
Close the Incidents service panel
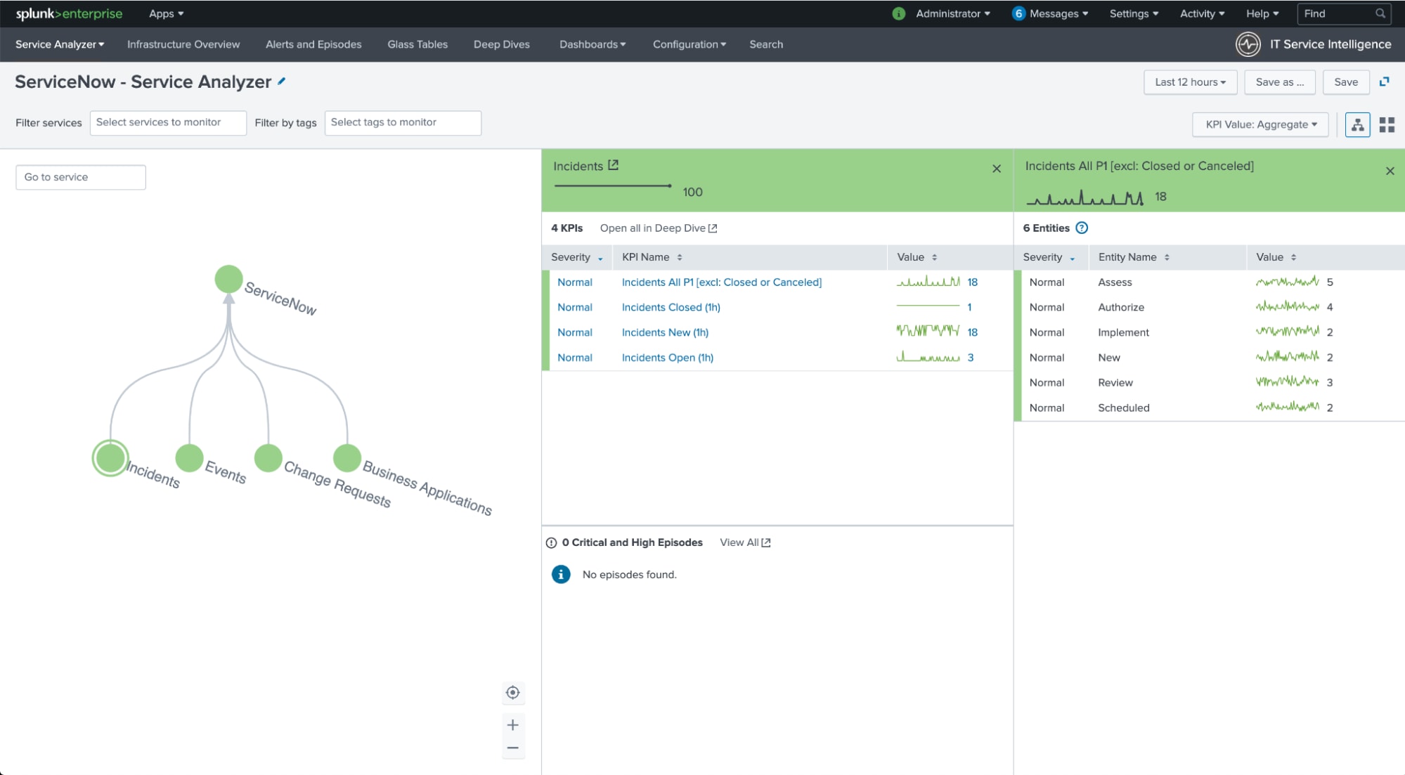tap(996, 169)
